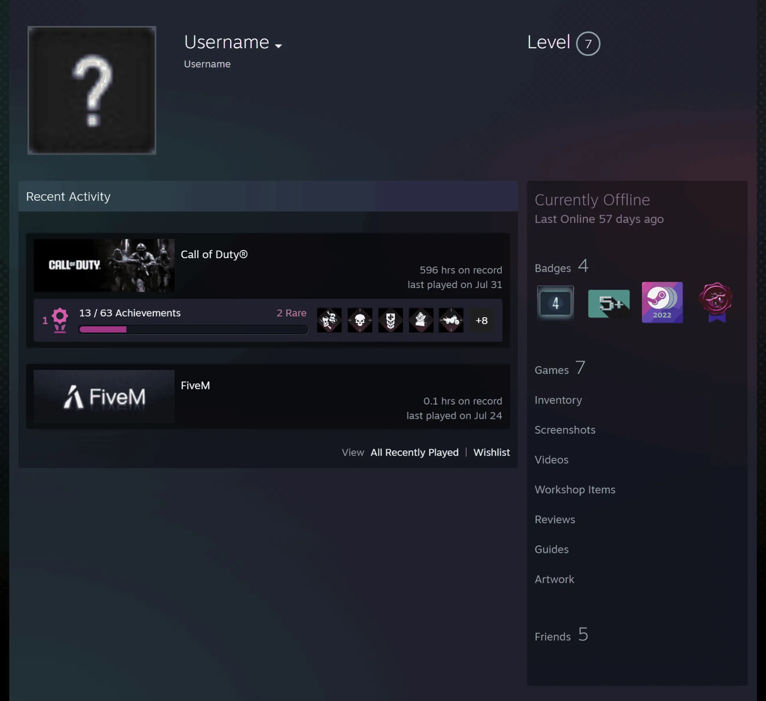Viewport: 766px width, 701px height.
Task: Open the FiveM game banner
Action: click(x=104, y=396)
